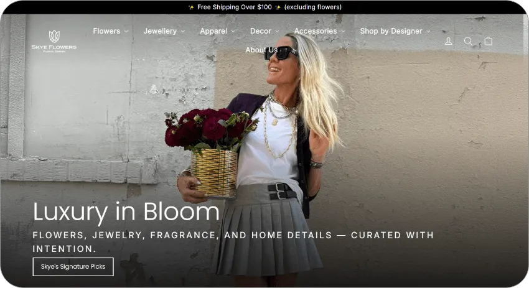Open the account login icon
This screenshot has height=288, width=529.
tap(448, 41)
